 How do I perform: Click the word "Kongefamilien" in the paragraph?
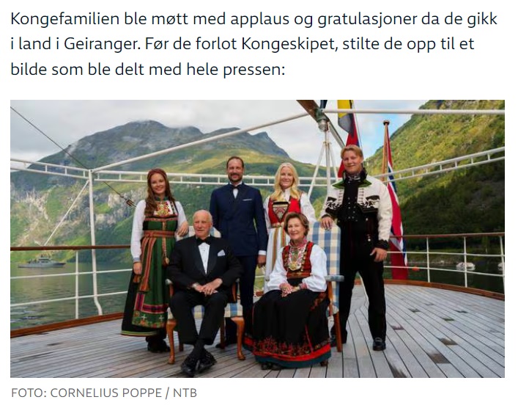pyautogui.click(x=64, y=19)
